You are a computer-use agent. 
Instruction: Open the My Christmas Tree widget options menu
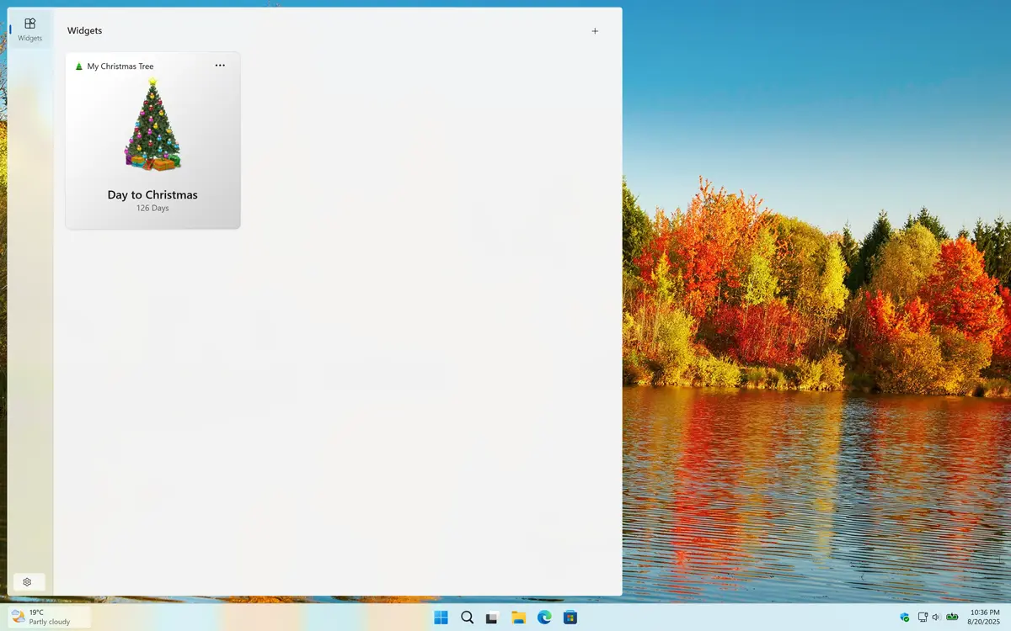click(x=220, y=66)
